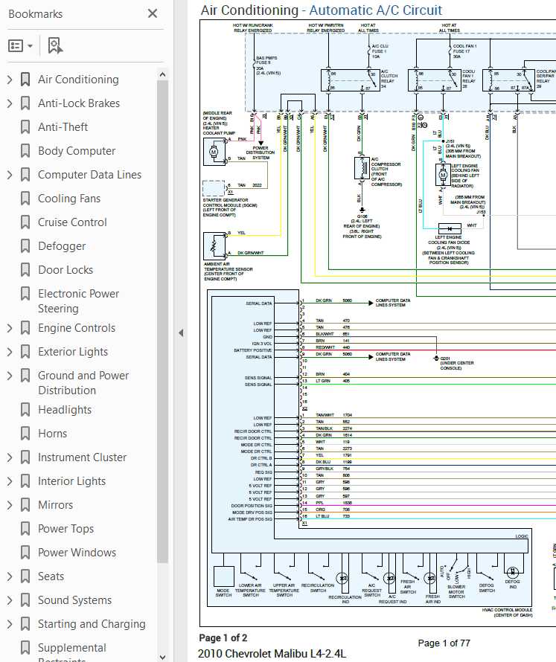Open the Cruise Control bookmark
556x662 pixels.
[72, 222]
